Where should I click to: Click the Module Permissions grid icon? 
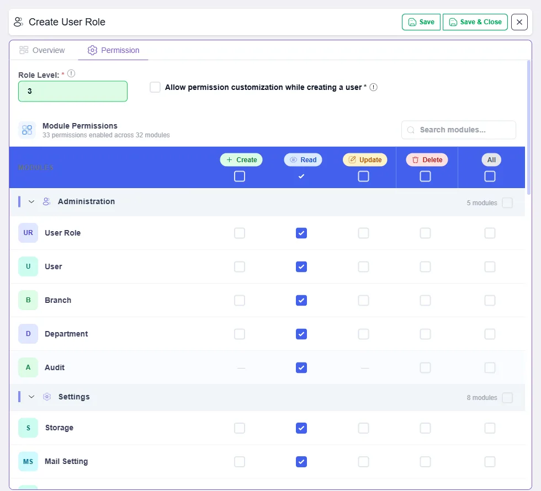pos(27,130)
